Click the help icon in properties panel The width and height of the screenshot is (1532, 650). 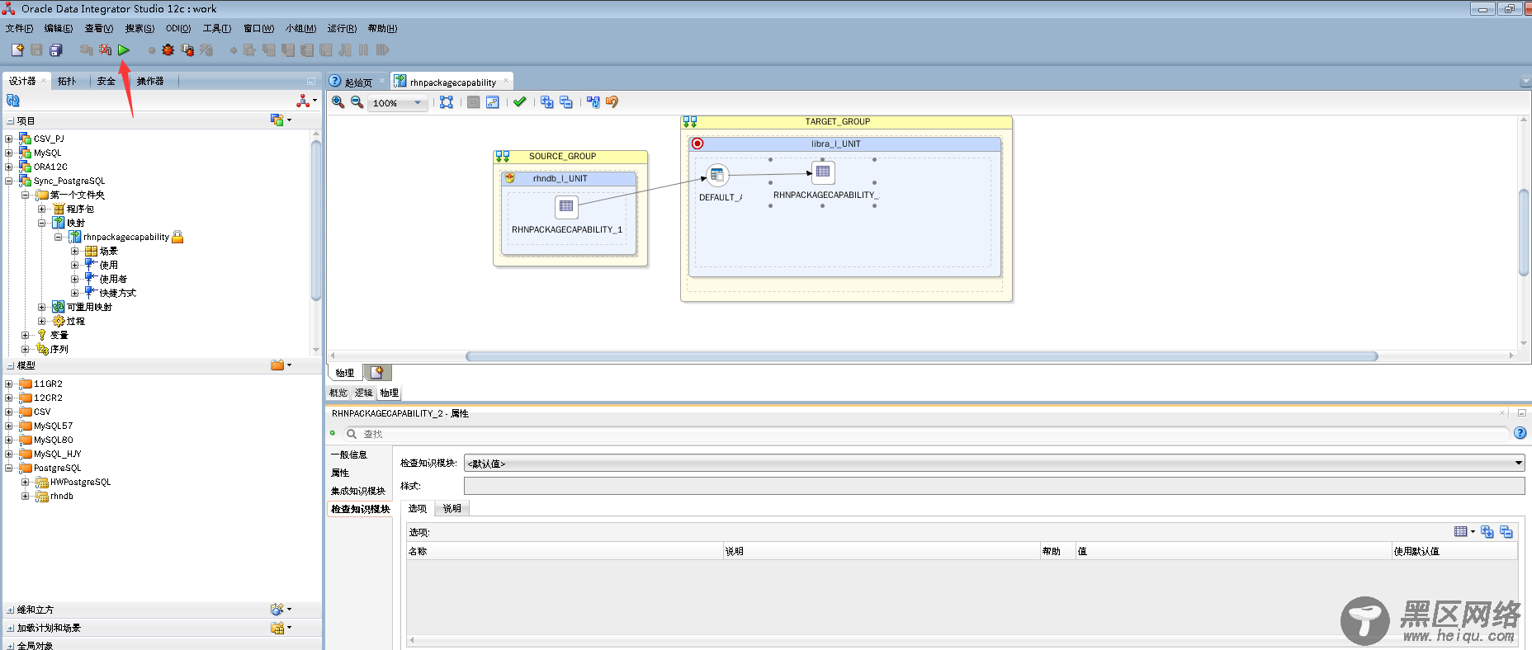(x=1520, y=433)
